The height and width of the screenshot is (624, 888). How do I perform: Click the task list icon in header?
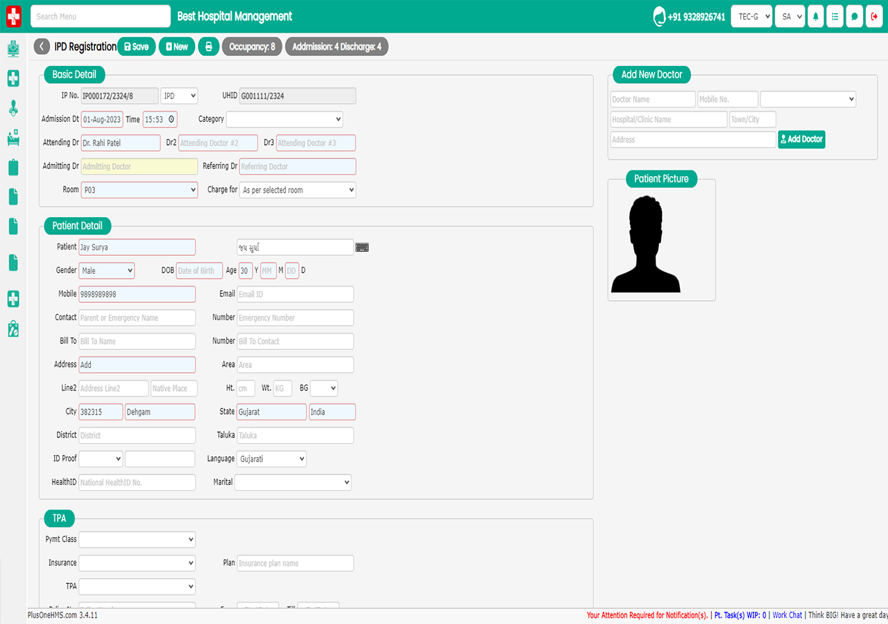pyautogui.click(x=835, y=17)
